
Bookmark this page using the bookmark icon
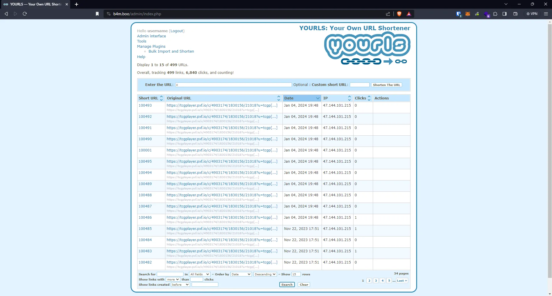[x=97, y=14]
